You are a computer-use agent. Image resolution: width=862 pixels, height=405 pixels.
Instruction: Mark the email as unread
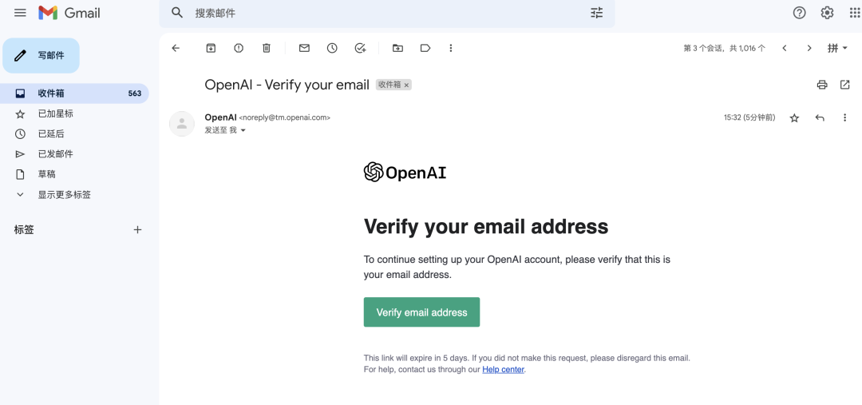click(304, 48)
